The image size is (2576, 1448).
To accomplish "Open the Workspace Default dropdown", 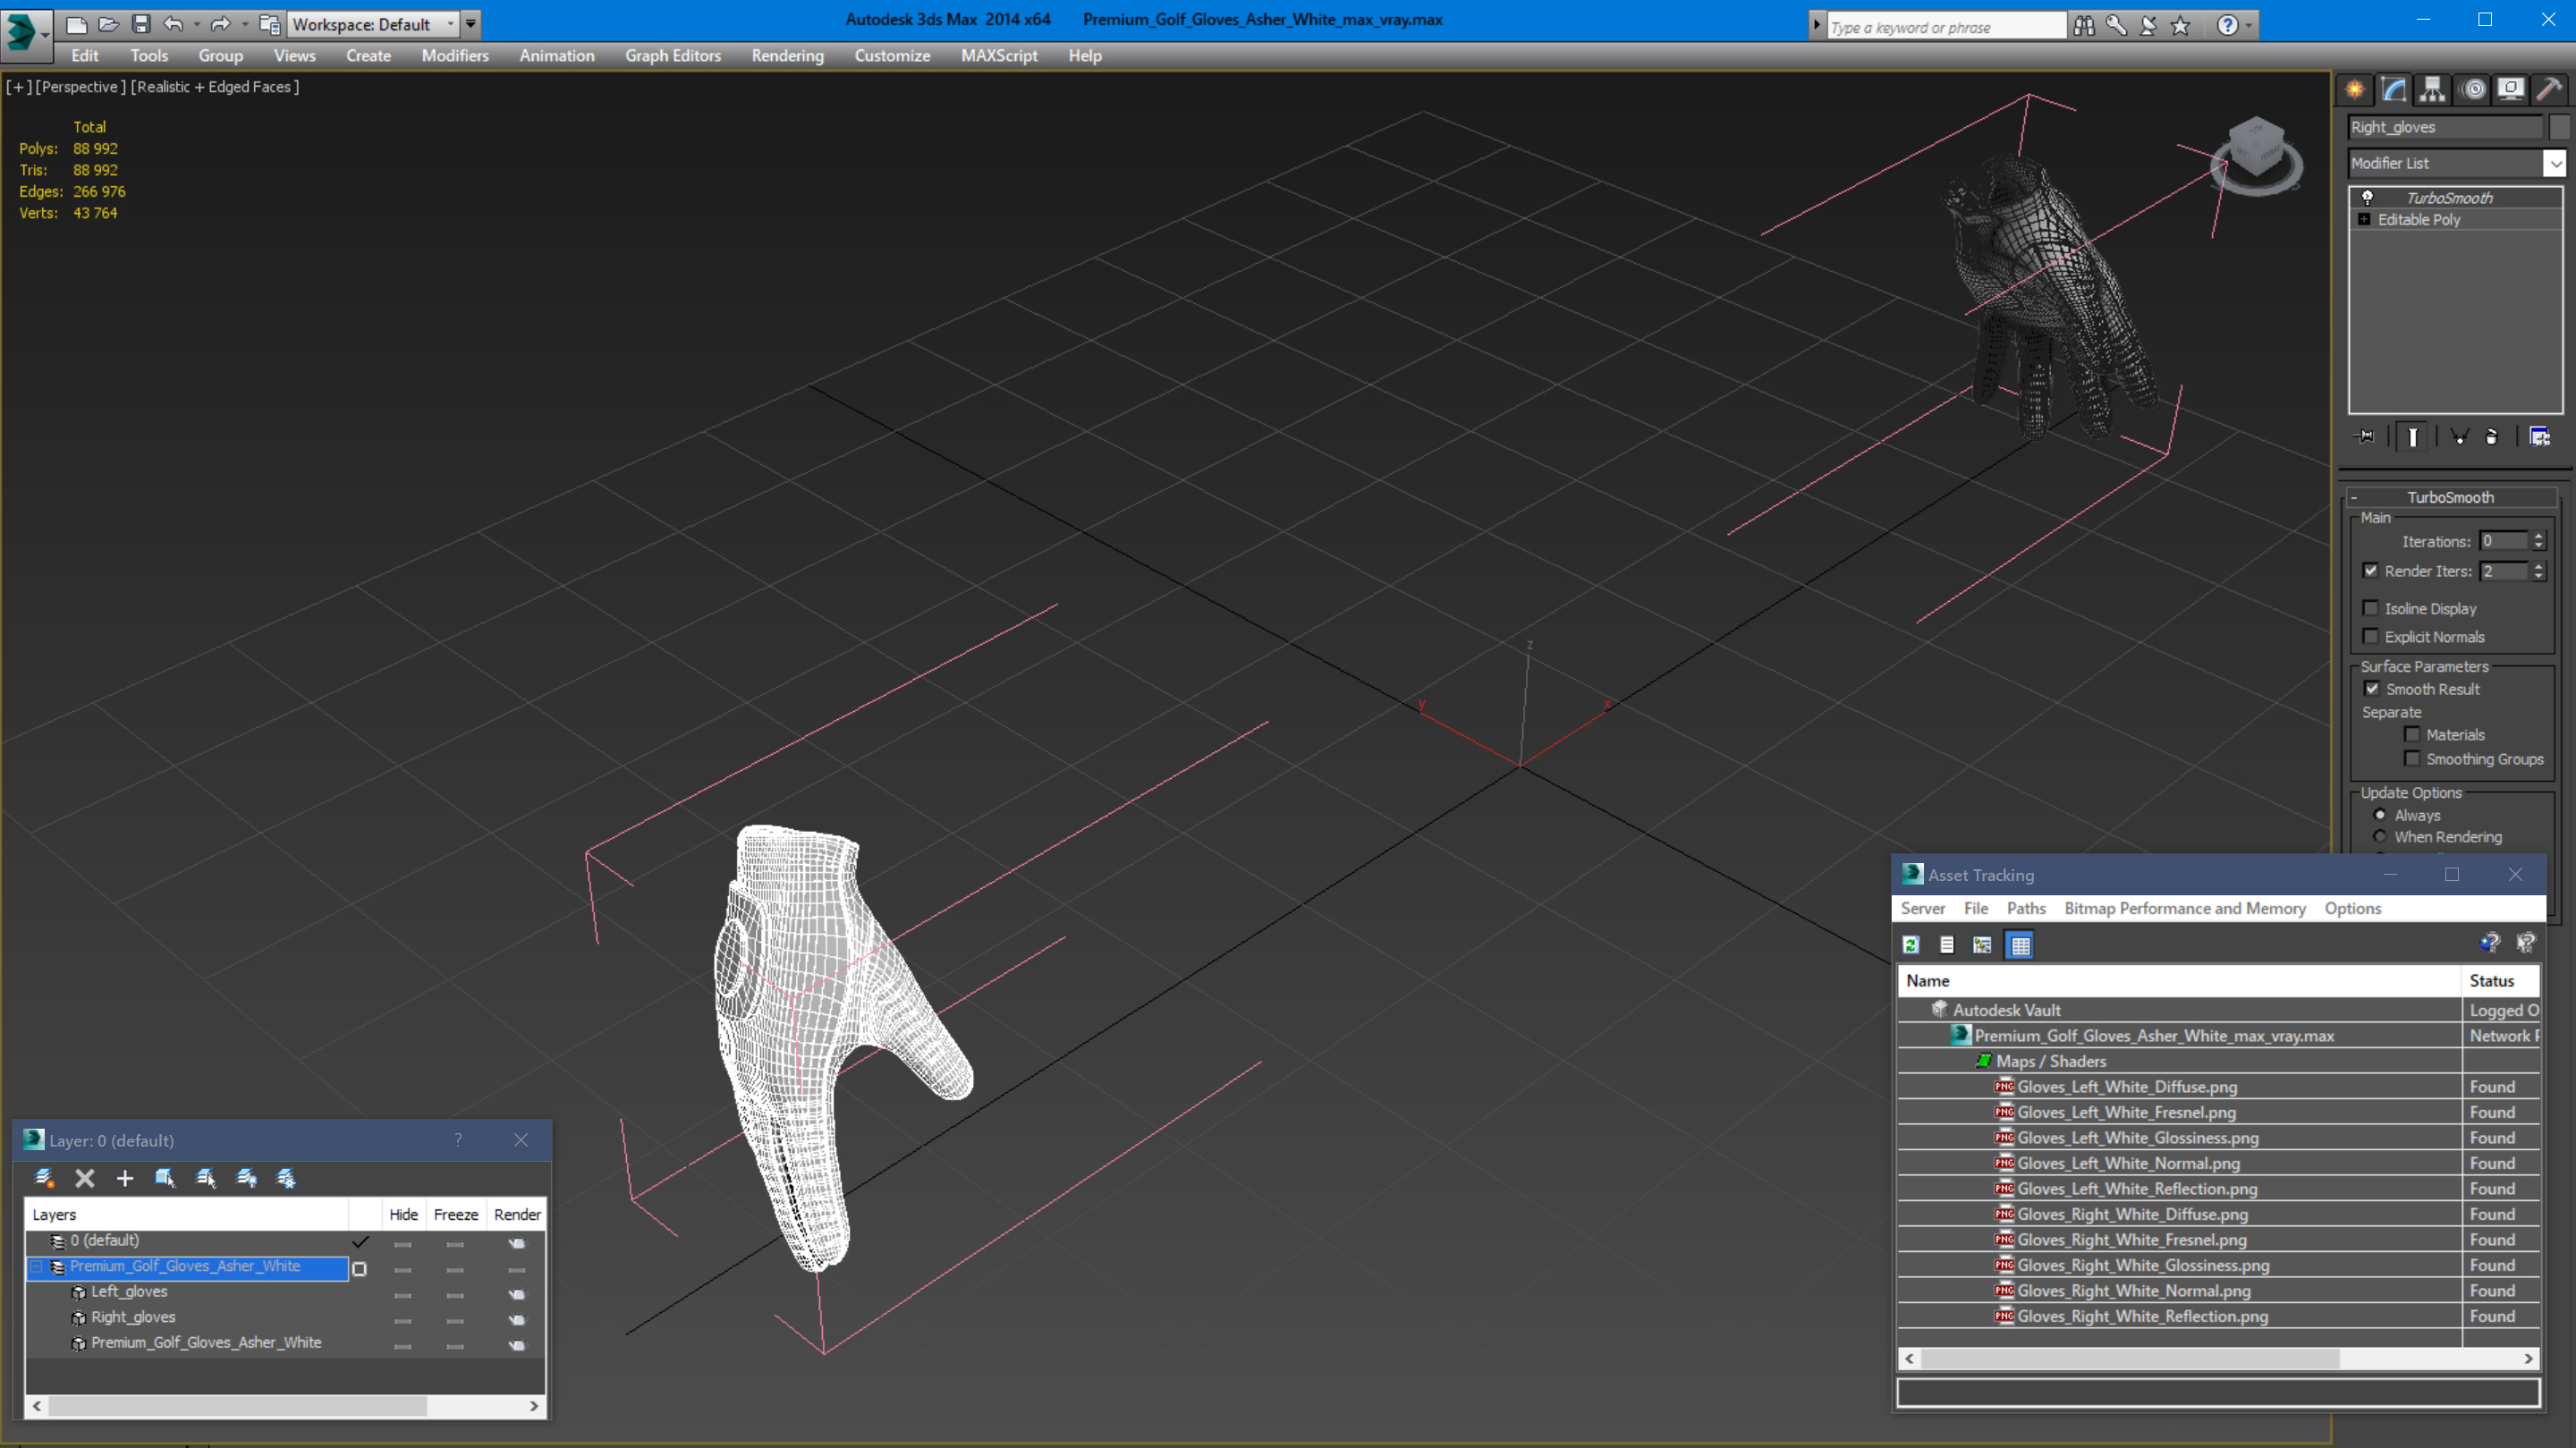I will tap(450, 24).
